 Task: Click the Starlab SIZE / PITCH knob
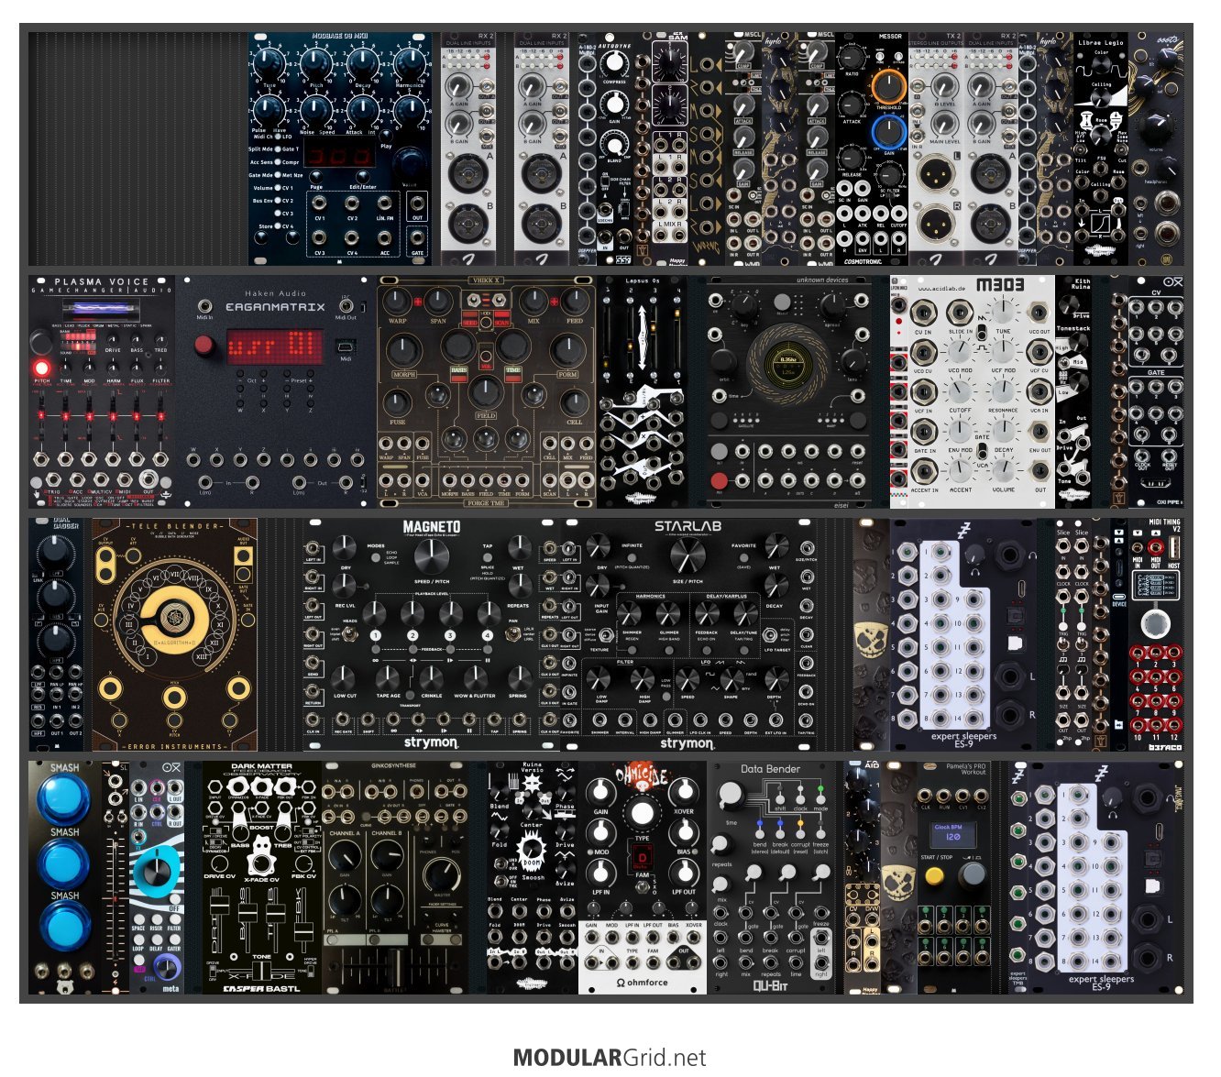(x=687, y=555)
